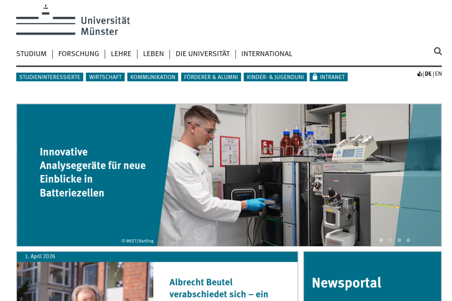Click the lock icon on Intranet button
This screenshot has height=301, width=452.
[x=315, y=77]
